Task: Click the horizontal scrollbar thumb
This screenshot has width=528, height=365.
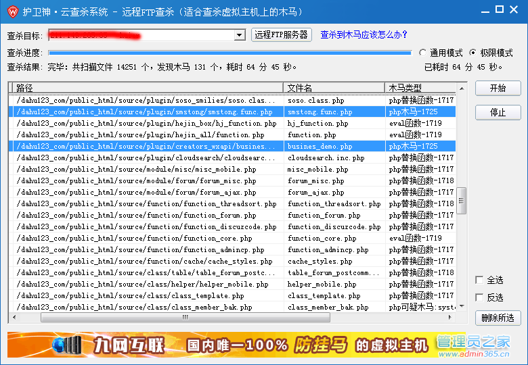Action: point(185,317)
